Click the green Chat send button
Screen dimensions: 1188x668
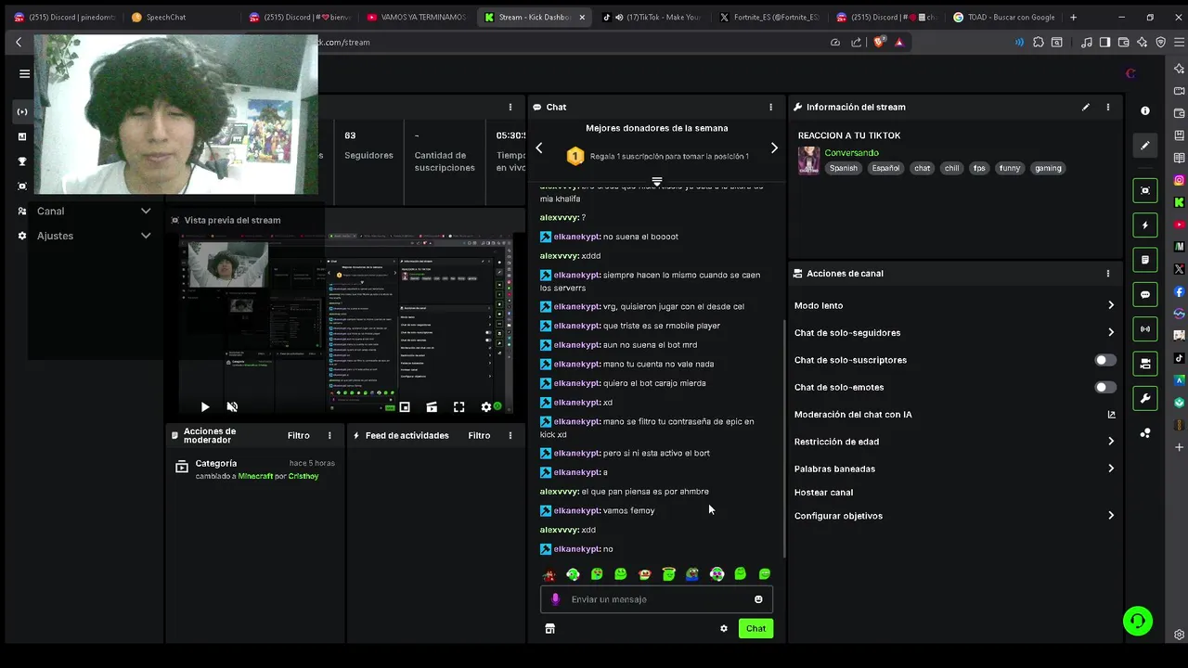coord(755,628)
